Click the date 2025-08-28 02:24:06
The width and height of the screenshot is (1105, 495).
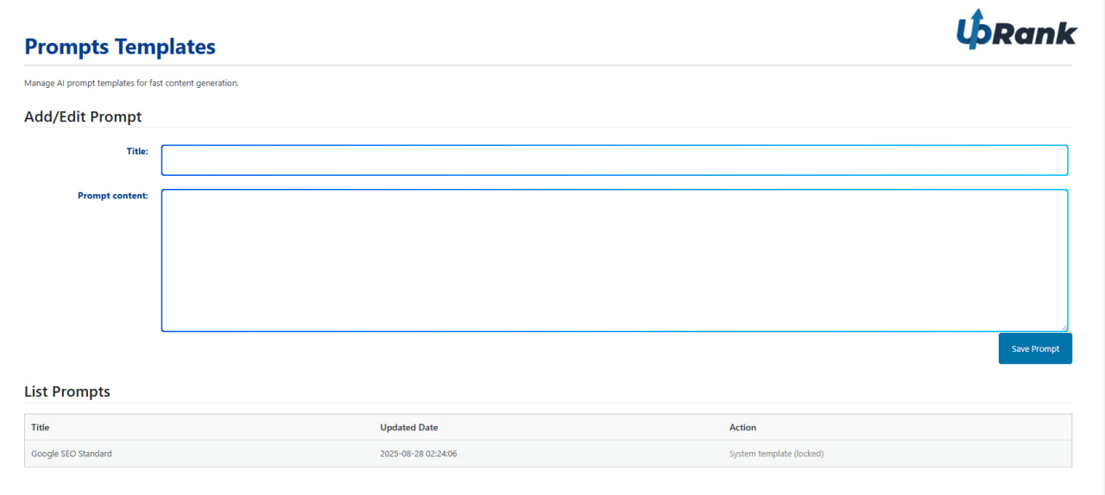419,454
